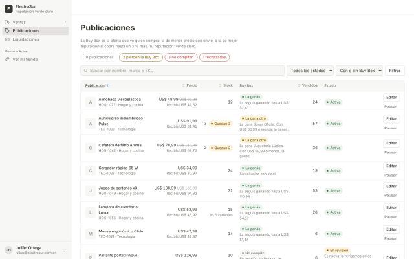Viewport: 414px width, 259px height.
Task: Select the 10 publicaciones filter chip
Action: tap(99, 57)
